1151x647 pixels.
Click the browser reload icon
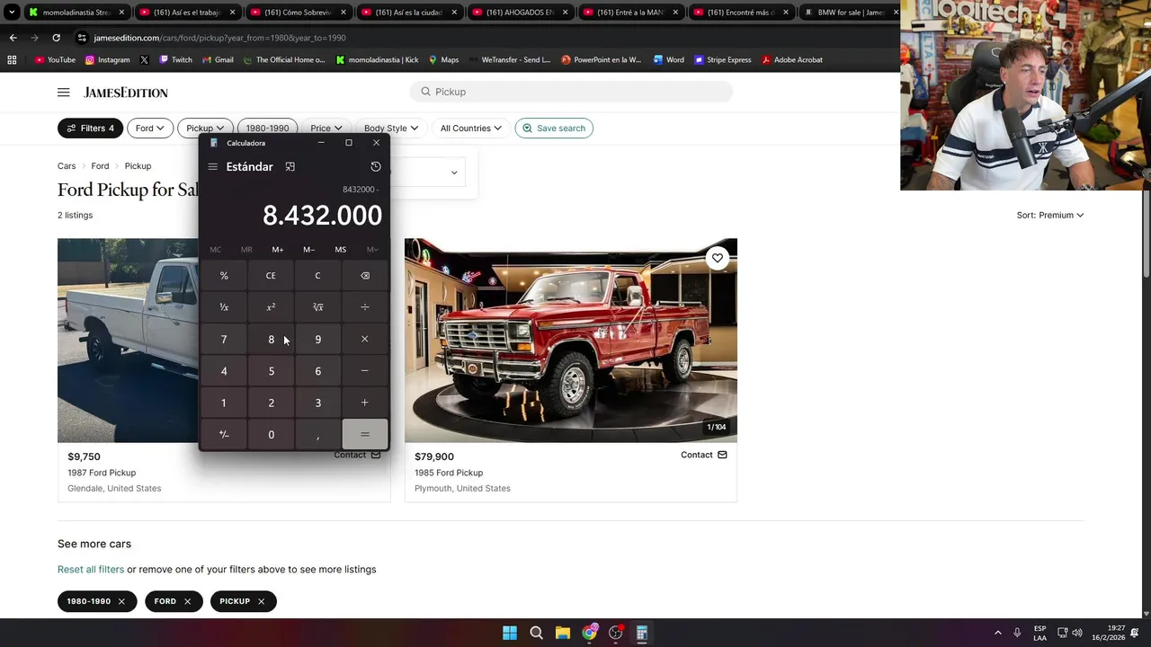click(56, 38)
